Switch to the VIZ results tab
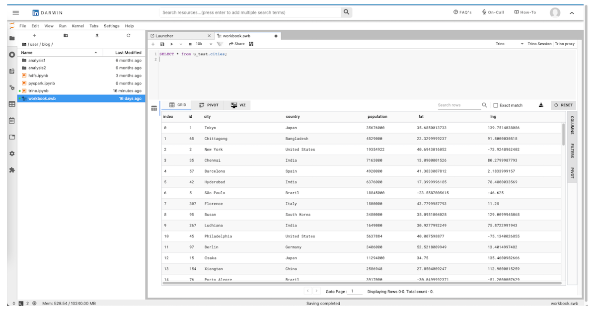 pos(238,105)
